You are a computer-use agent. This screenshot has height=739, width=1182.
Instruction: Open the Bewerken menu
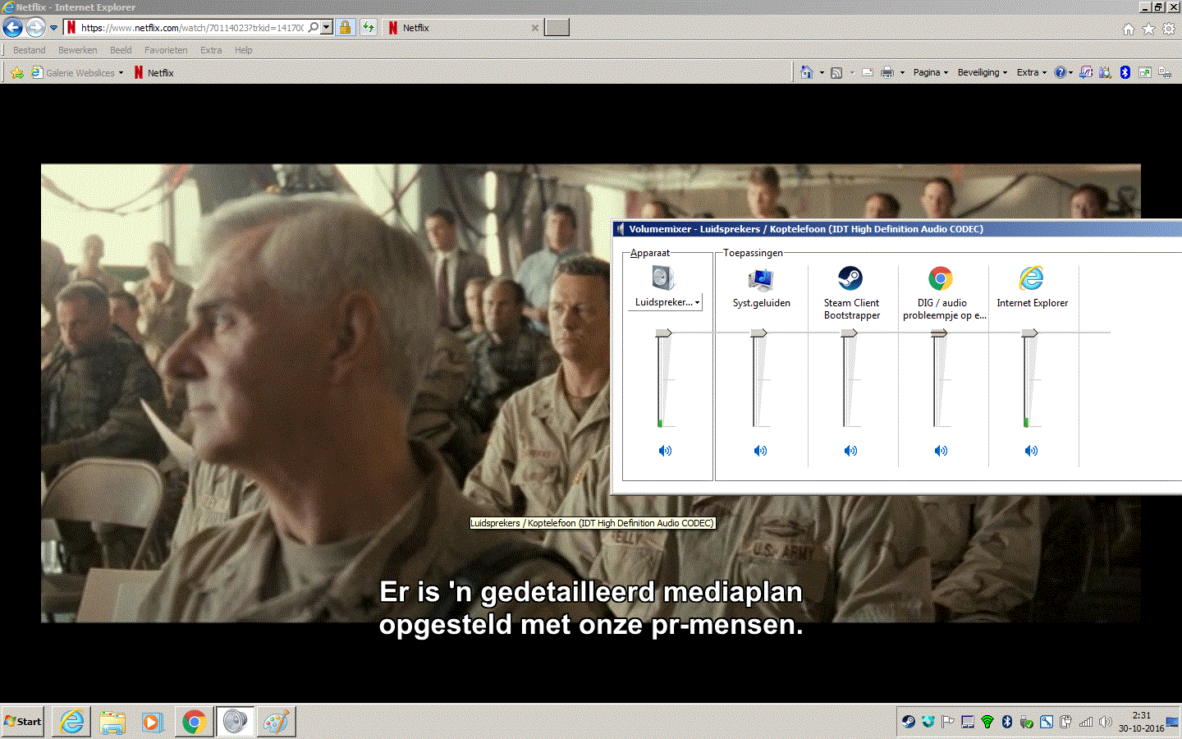click(x=78, y=50)
